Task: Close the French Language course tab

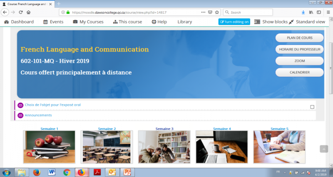Action: [50, 4]
